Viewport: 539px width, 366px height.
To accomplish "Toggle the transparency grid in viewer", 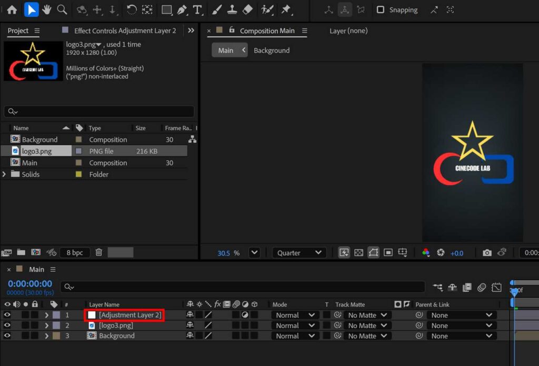I will tap(358, 253).
